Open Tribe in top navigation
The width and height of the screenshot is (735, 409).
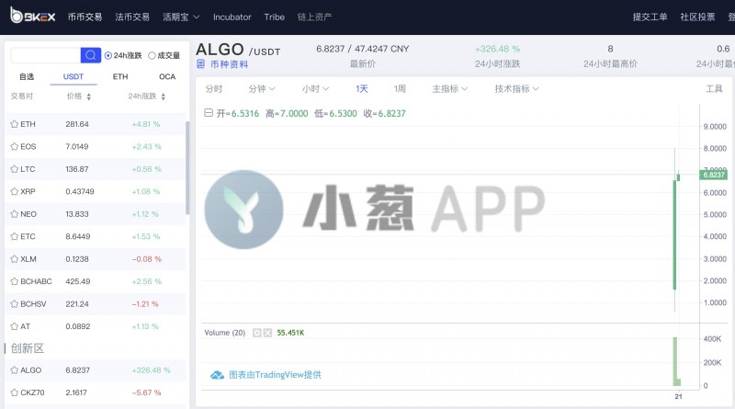(274, 17)
